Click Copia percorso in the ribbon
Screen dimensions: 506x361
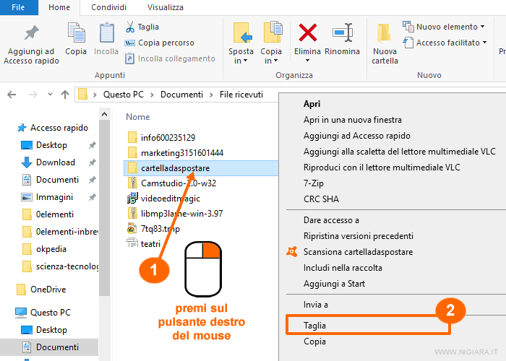(x=166, y=43)
